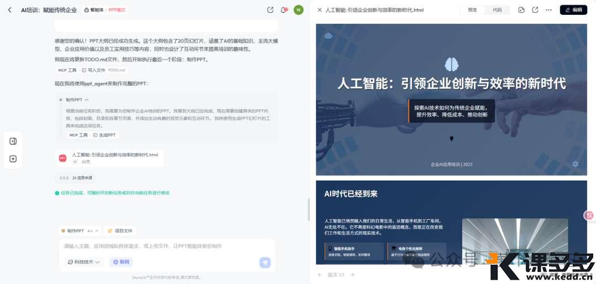596x284 pixels.
Task: Go to previous version arrow
Action: [320, 275]
